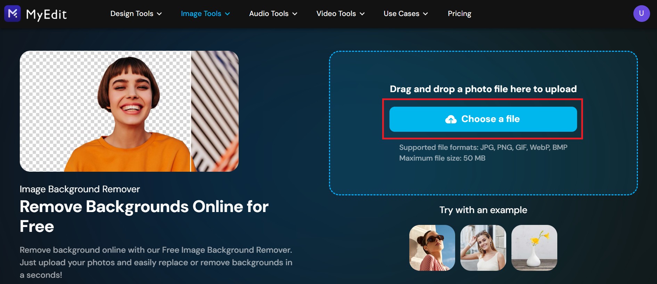Click the MyEdit purple logo icon
Screen dimensions: 657x284
pyautogui.click(x=13, y=14)
